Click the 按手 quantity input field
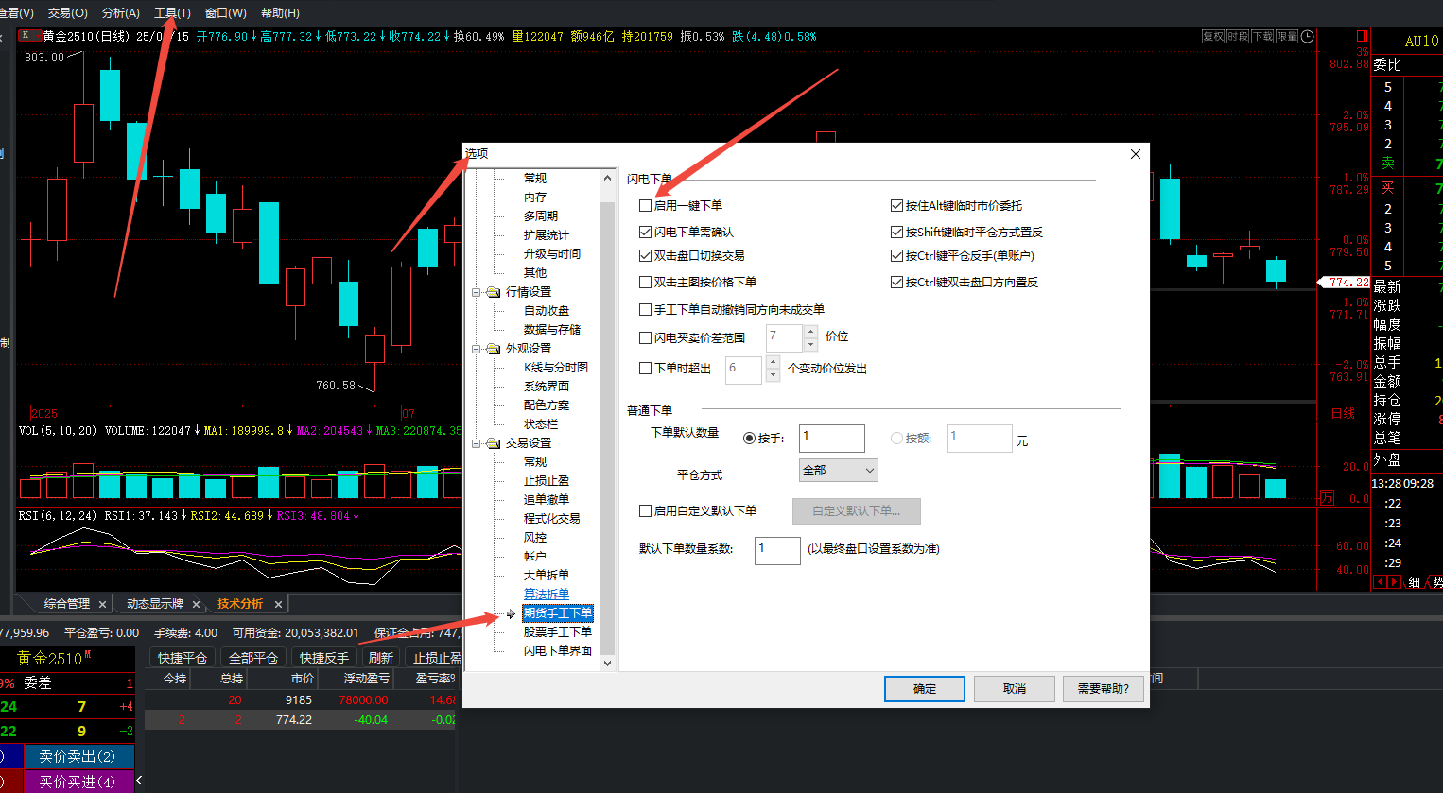The width and height of the screenshot is (1443, 793). (832, 439)
